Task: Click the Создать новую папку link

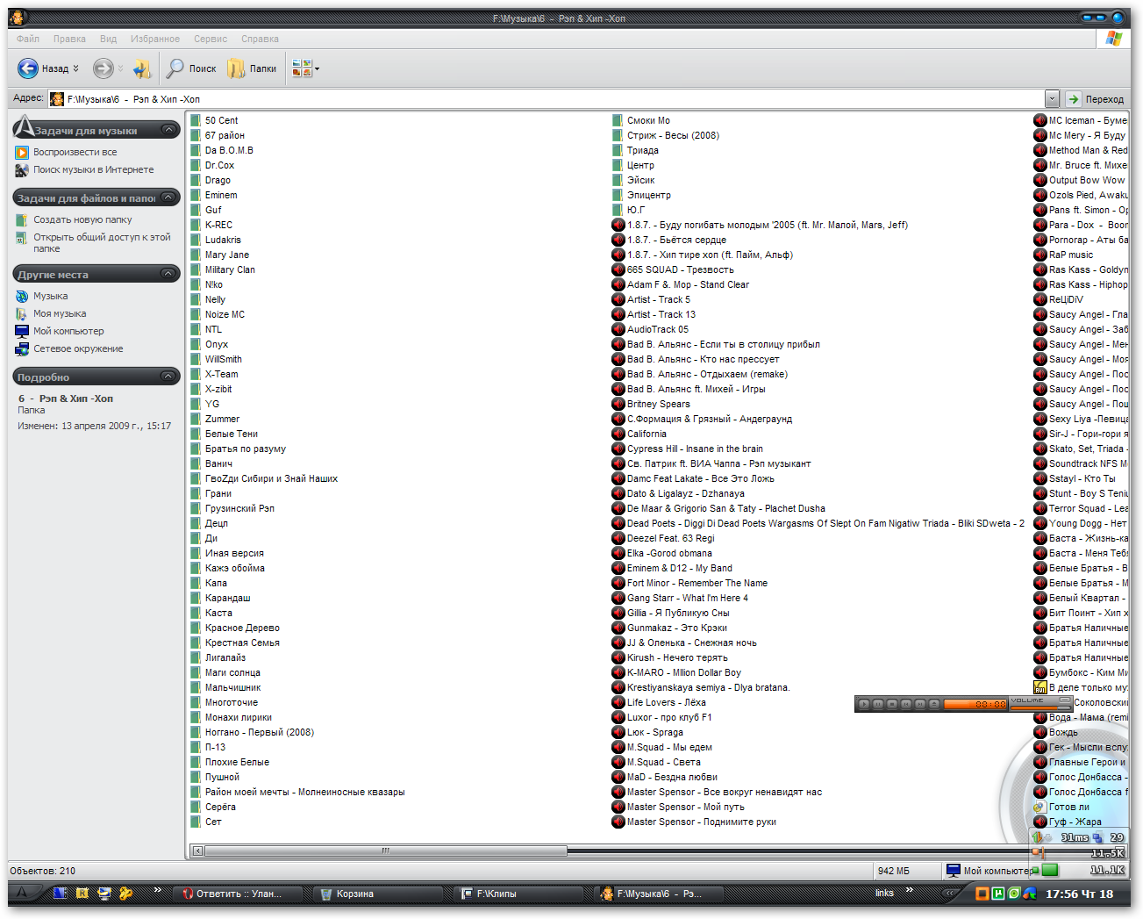Action: tap(82, 219)
